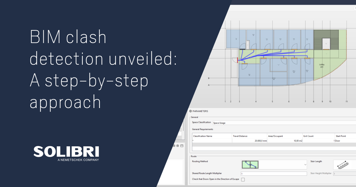Click the routing method diagram thumbnail
Viewport: 356px width, 187px height.
[250, 164]
